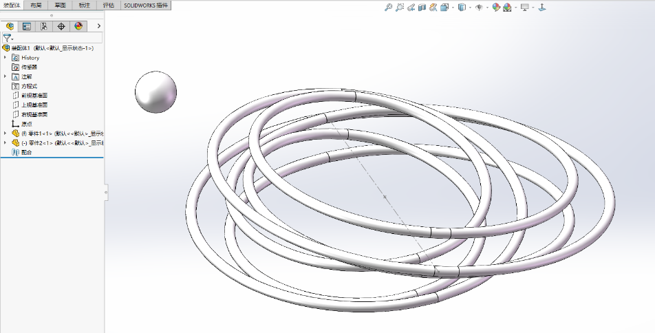This screenshot has height=333, width=655.
Task: Select the 零件1<1> component
Action: coord(62,133)
